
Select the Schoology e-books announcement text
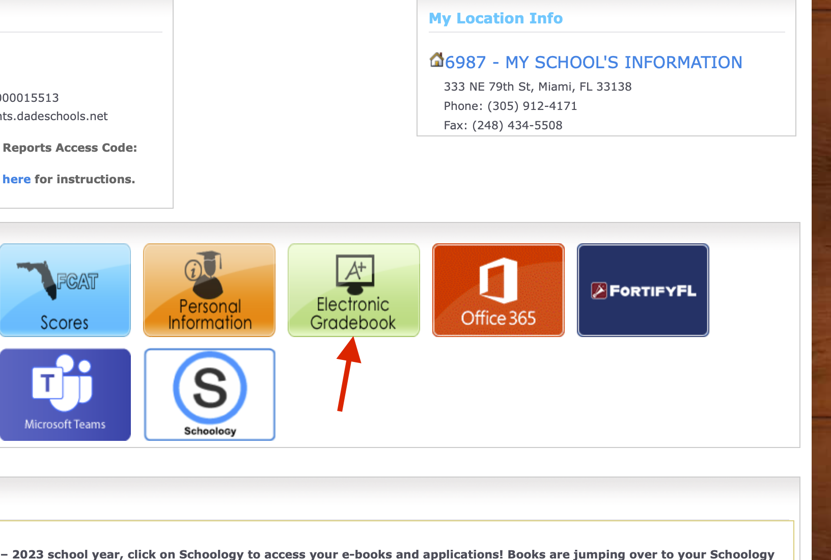point(387,554)
